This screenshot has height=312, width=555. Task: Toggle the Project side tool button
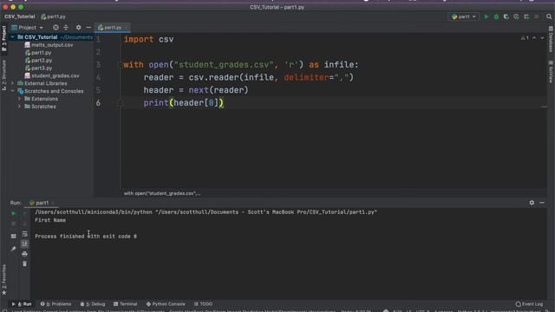[x=3, y=38]
